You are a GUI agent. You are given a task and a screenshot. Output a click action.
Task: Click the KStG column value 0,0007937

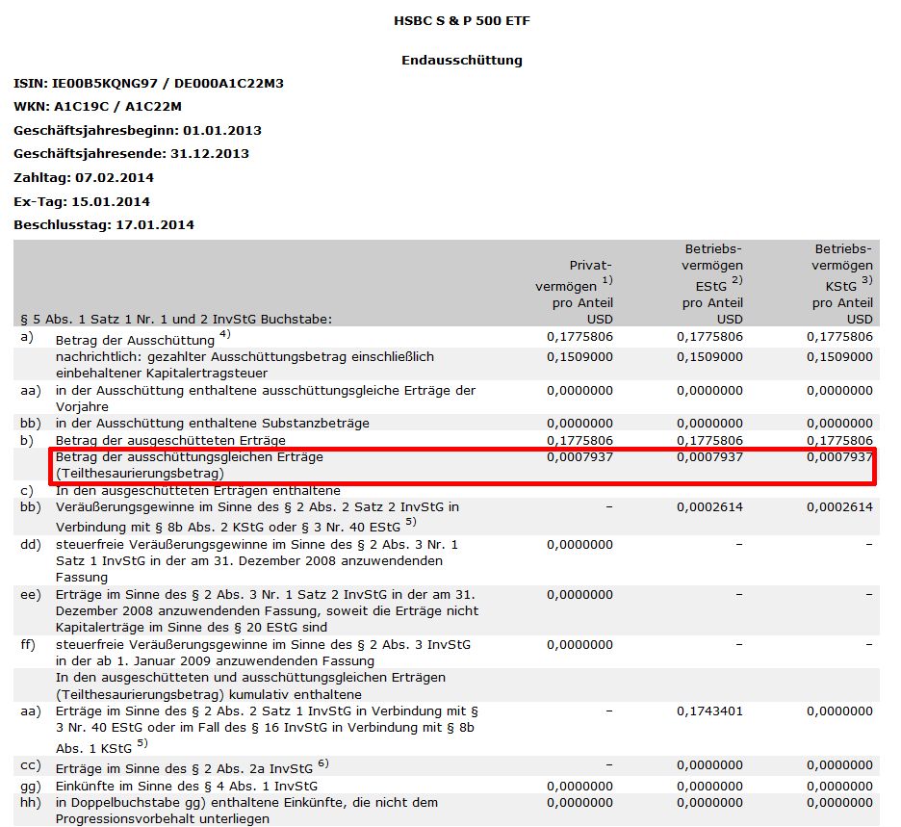coord(839,457)
